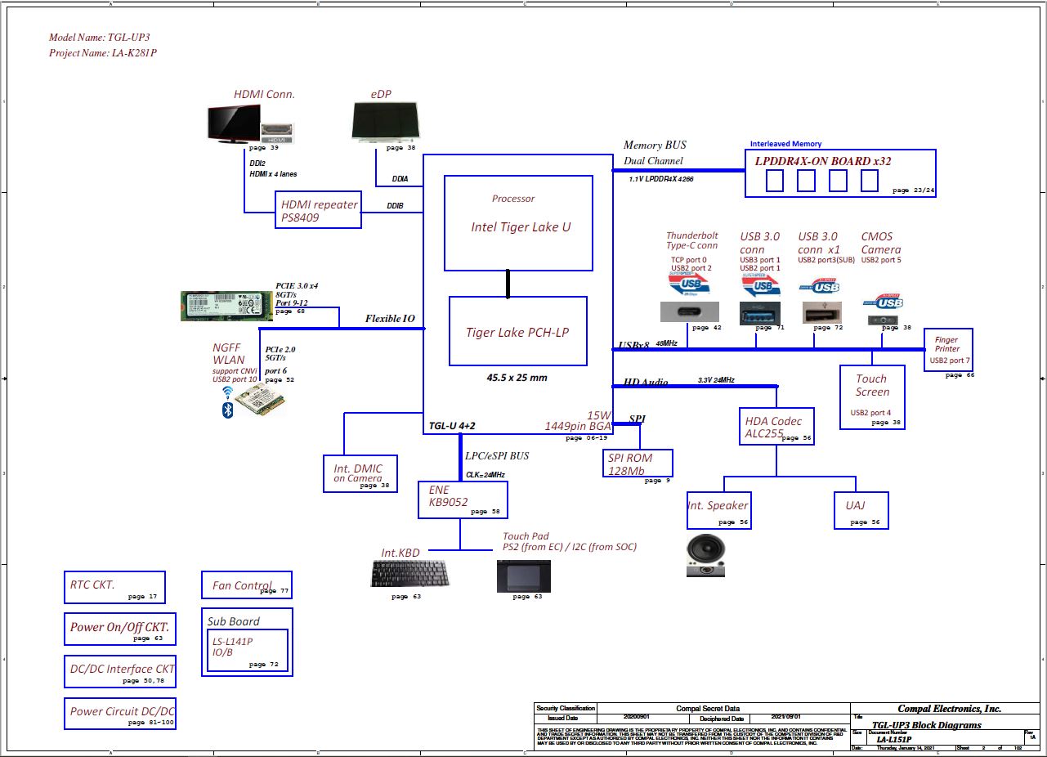
Task: Click the Memory BUS label
Action: click(655, 145)
